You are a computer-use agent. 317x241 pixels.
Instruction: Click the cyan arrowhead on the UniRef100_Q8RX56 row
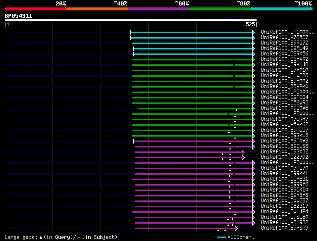254,54
